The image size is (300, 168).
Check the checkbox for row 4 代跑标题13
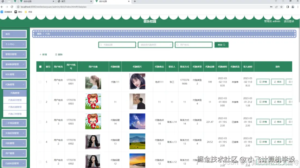[x=40, y=142]
